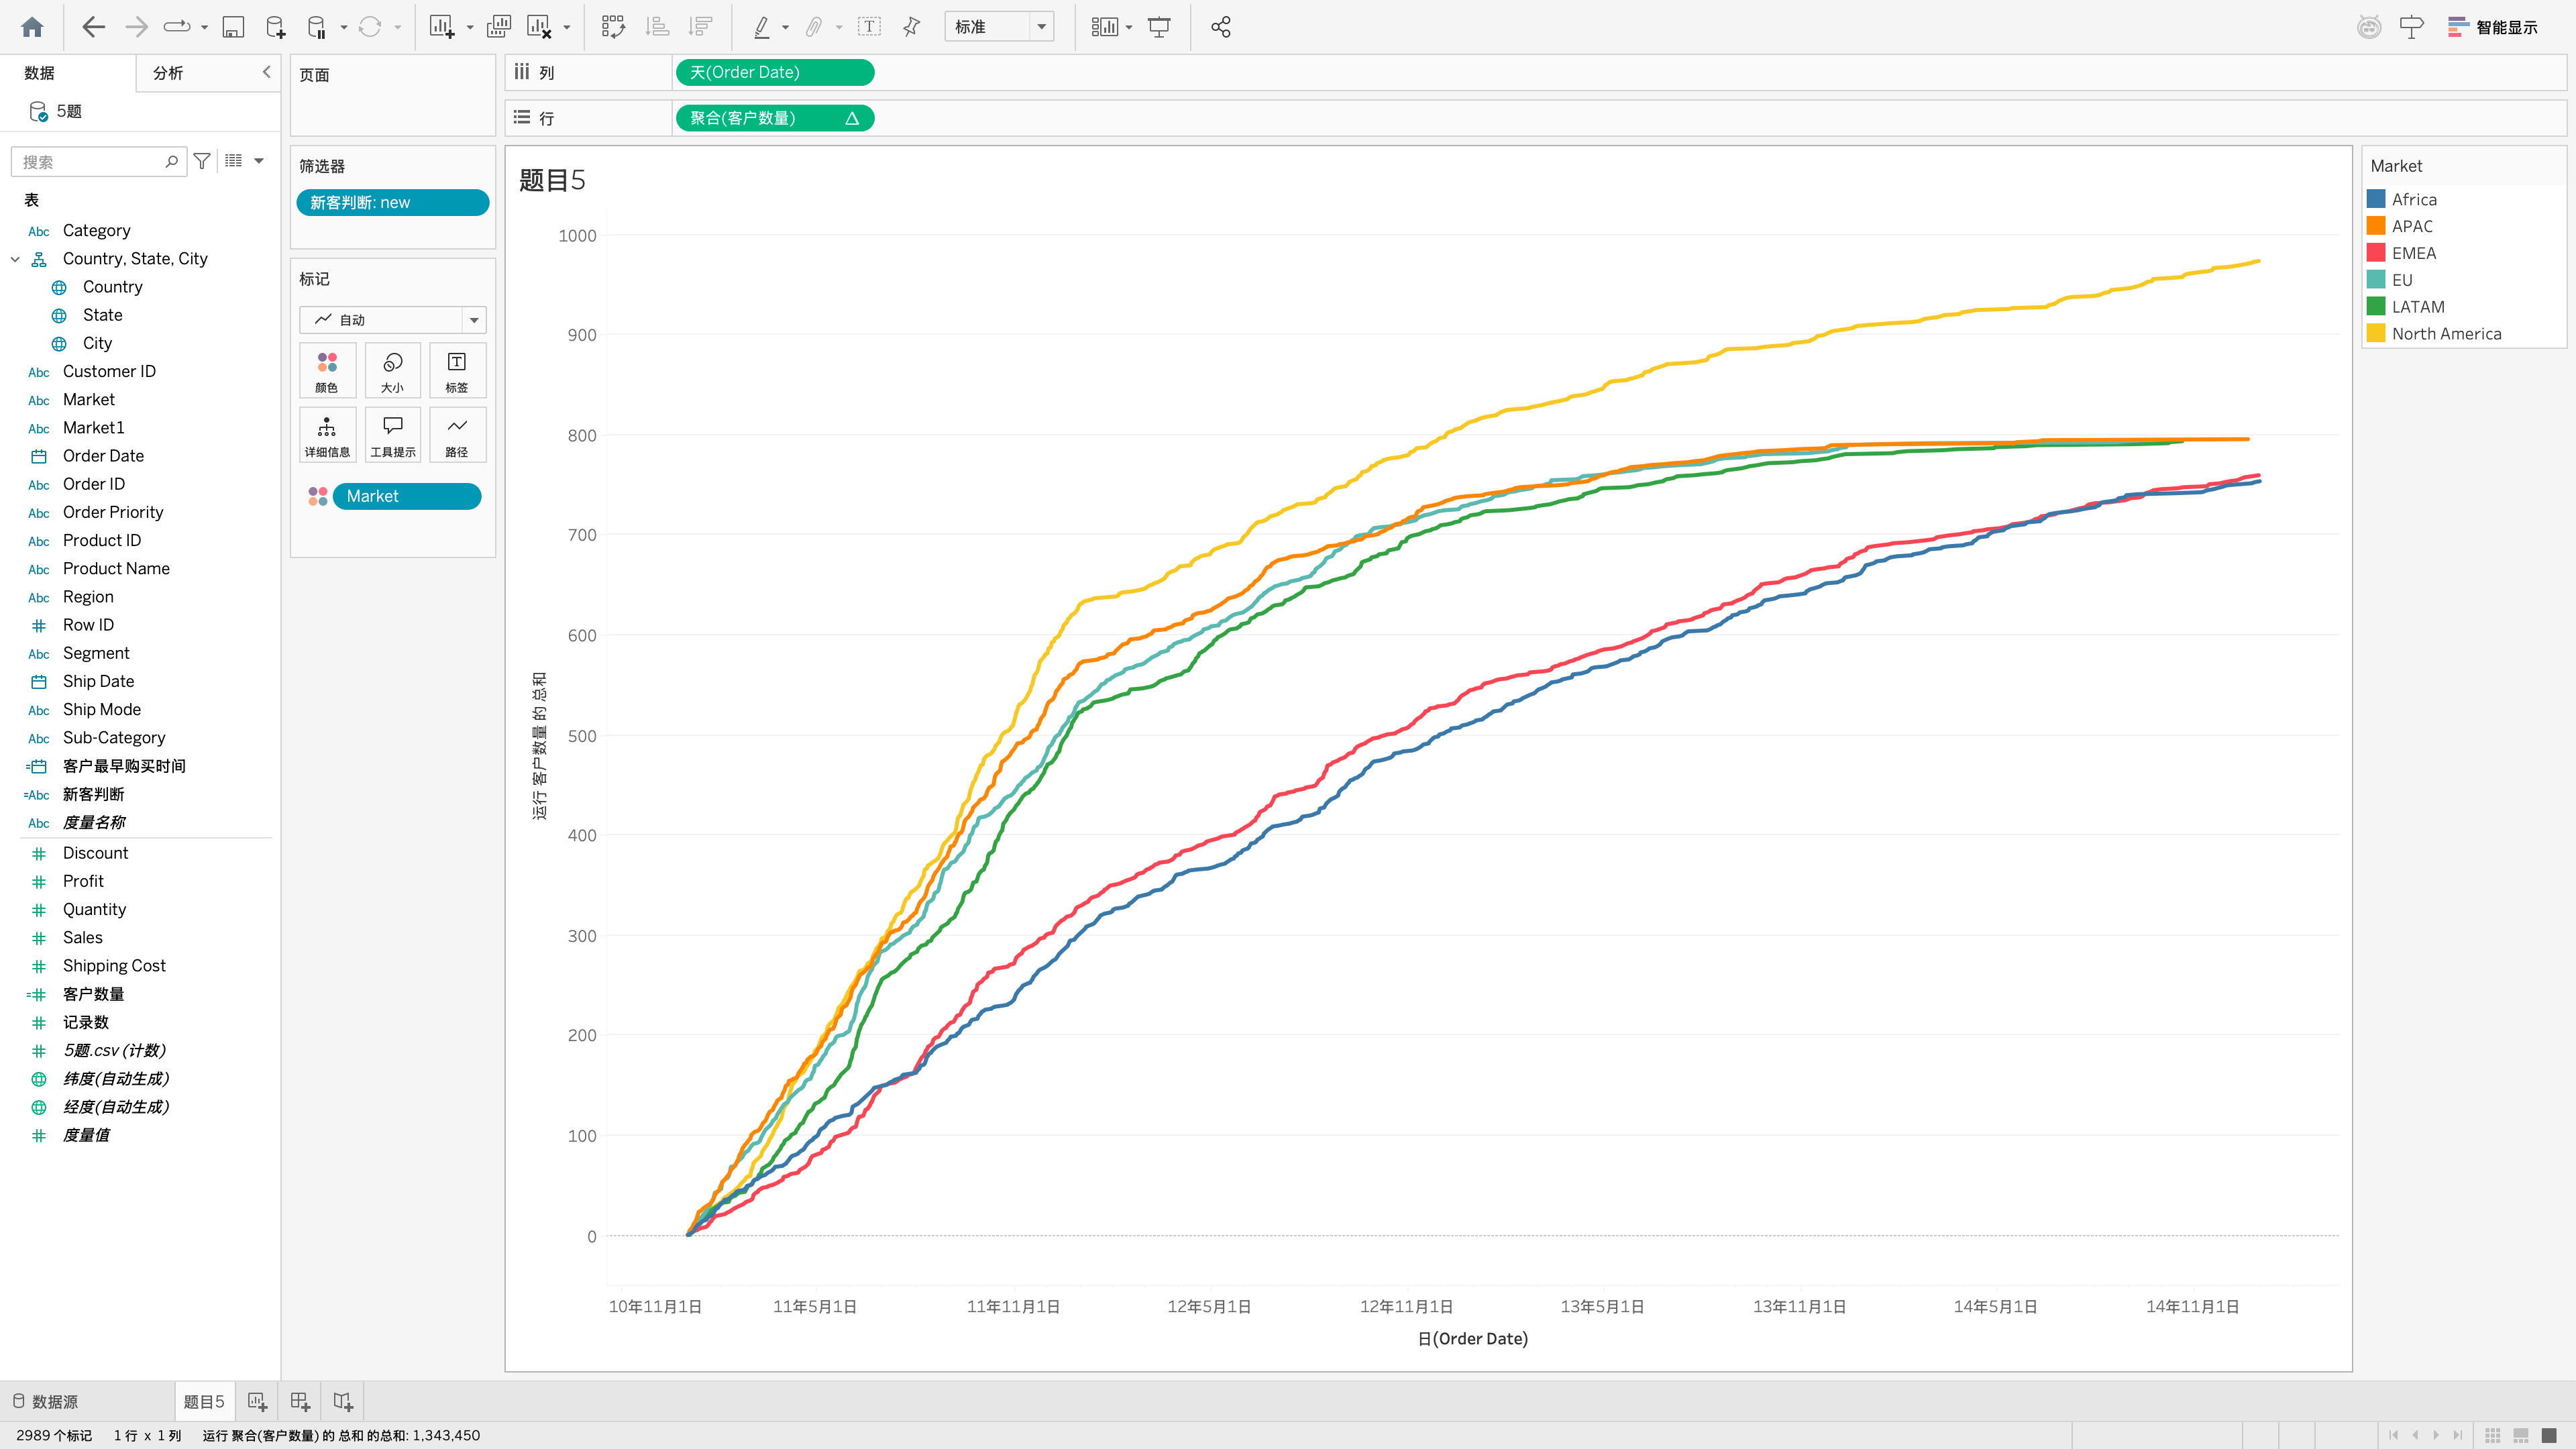Click the filter fields funnel icon

202,161
